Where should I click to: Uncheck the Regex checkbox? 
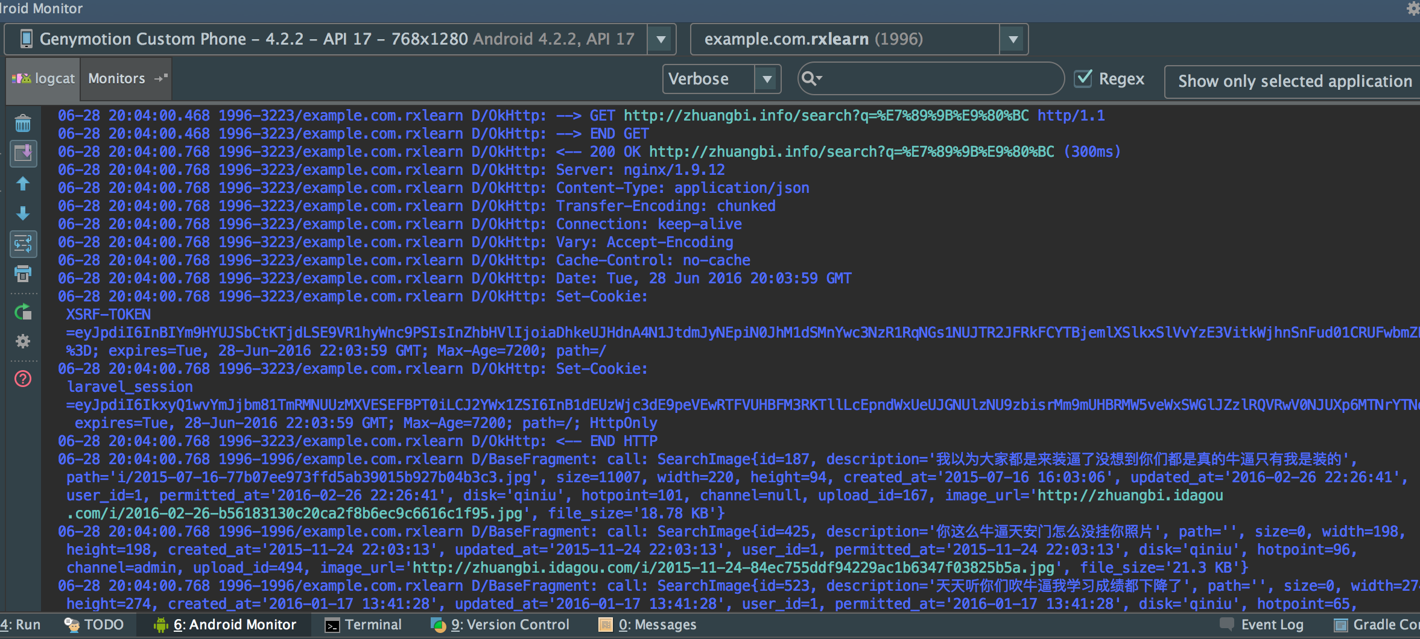[x=1084, y=79]
